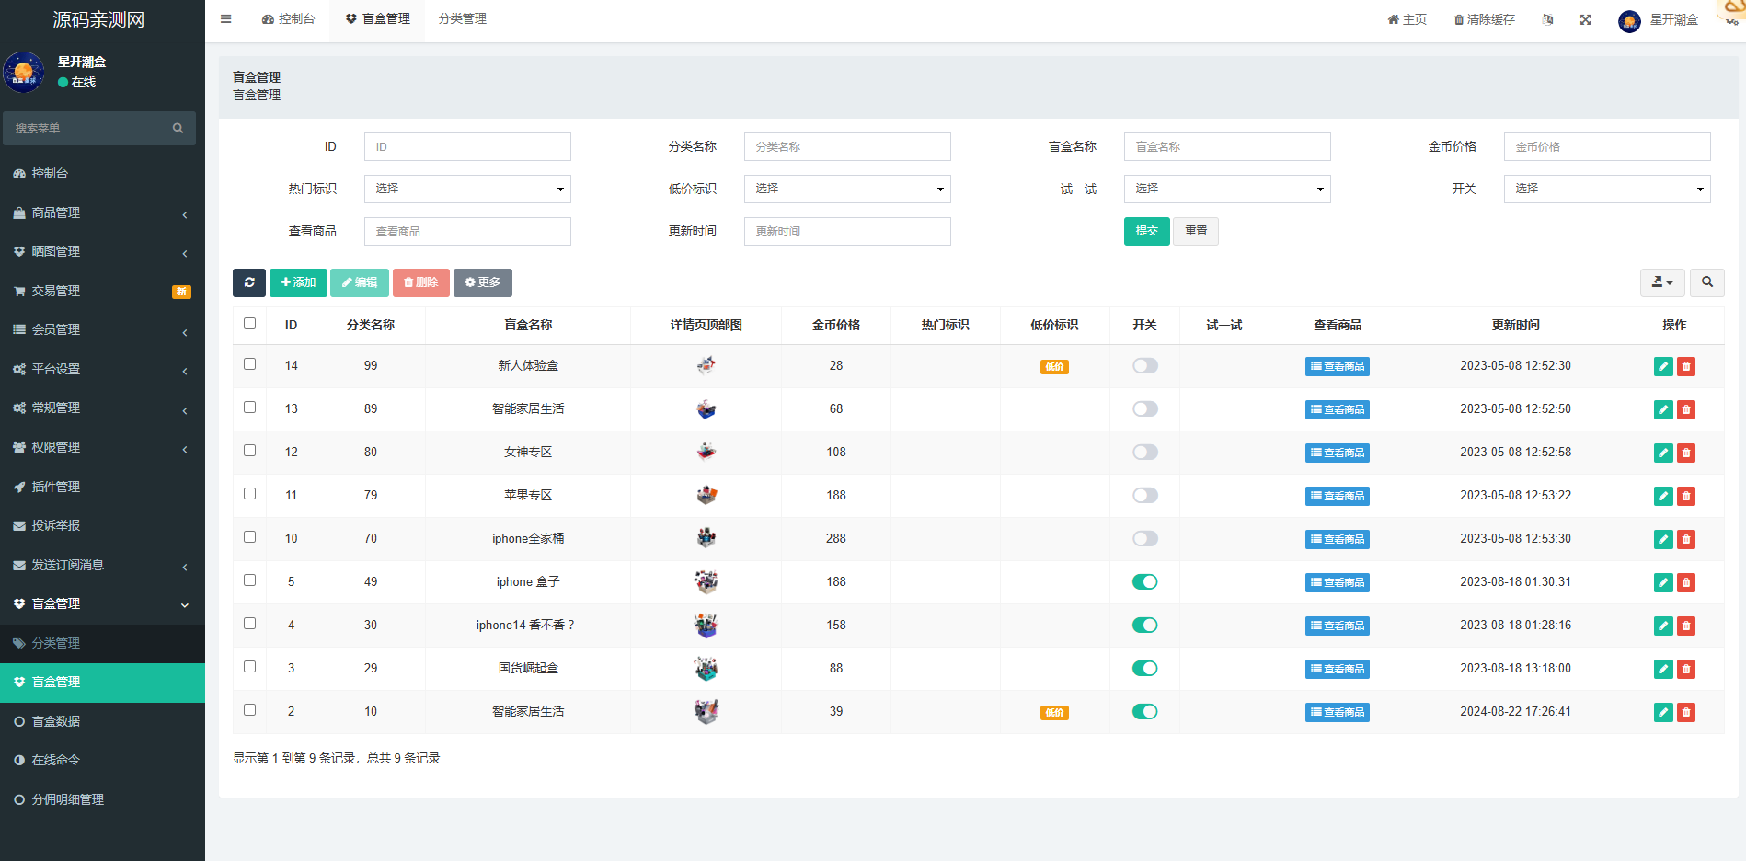
Task: Click the refresh icon button in toolbar
Action: [x=248, y=282]
